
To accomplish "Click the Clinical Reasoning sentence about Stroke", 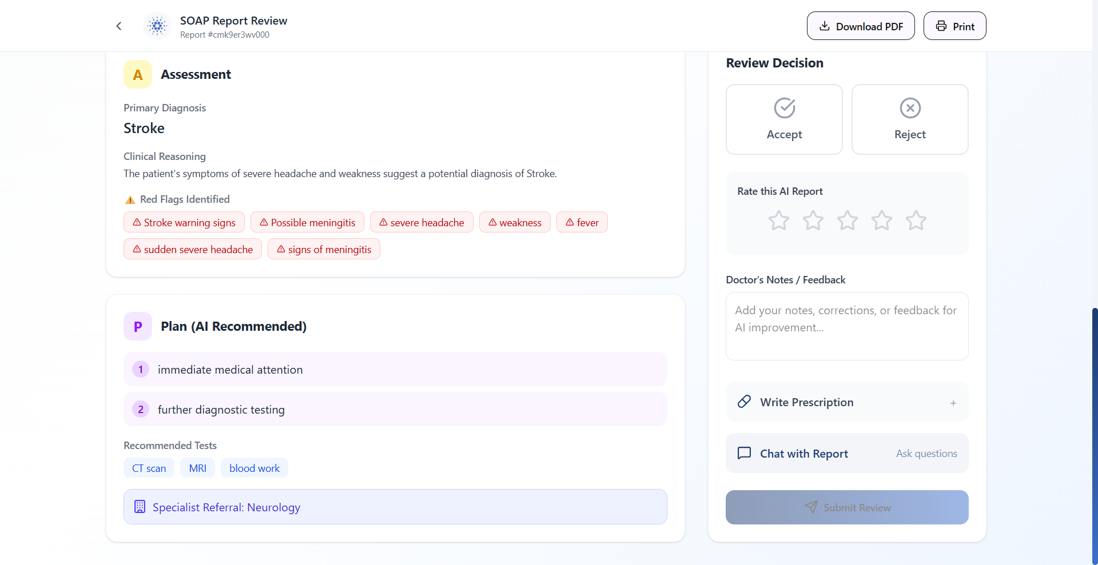I will pos(340,173).
